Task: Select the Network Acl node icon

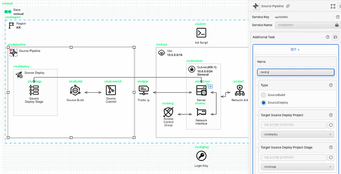Action: [x=240, y=90]
